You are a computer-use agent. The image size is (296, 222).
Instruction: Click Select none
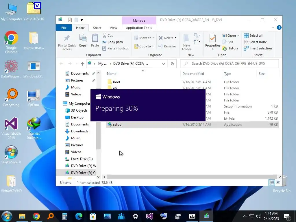click(x=255, y=42)
